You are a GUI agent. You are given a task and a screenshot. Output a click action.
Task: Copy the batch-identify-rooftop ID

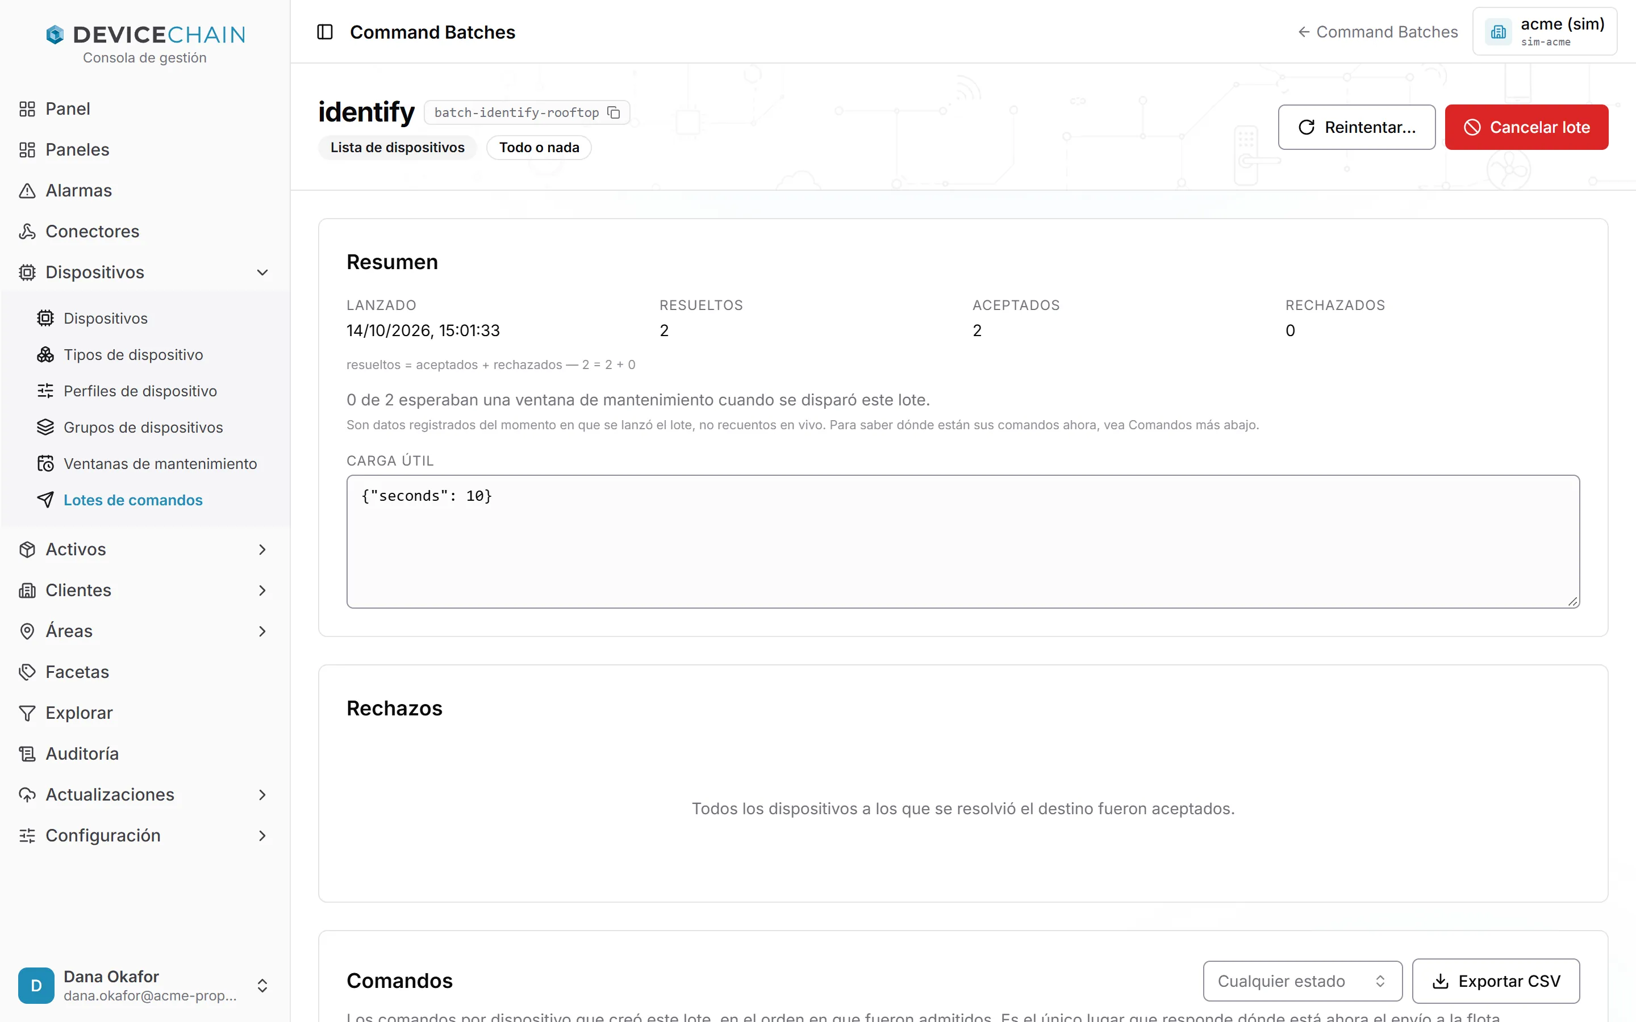(614, 112)
